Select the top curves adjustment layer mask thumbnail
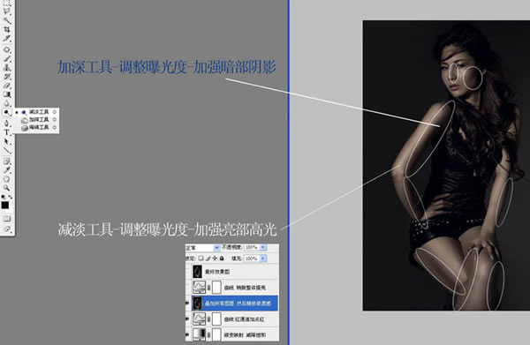This screenshot has height=345, width=530. pyautogui.click(x=216, y=288)
